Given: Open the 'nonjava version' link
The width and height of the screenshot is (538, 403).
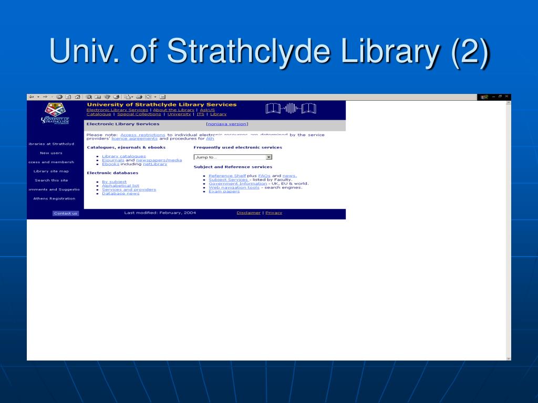Looking at the screenshot, I should [x=227, y=124].
